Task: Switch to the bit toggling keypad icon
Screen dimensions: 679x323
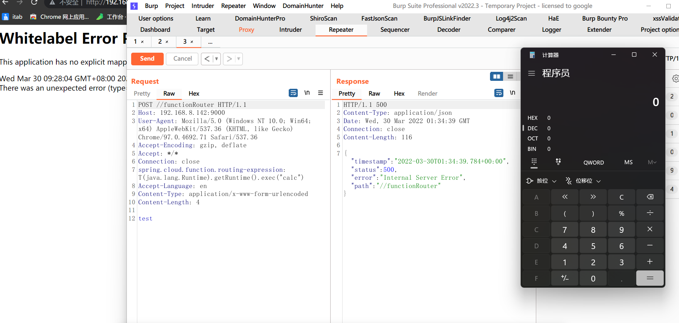Action: tap(558, 162)
